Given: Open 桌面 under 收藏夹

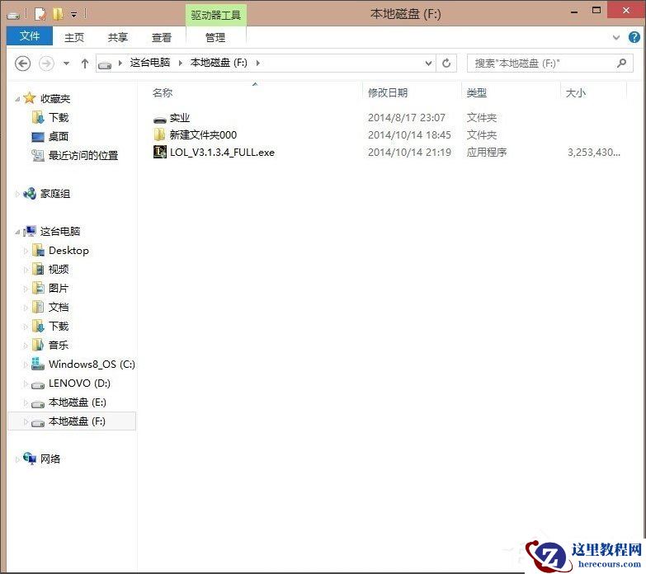Looking at the screenshot, I should (59, 136).
